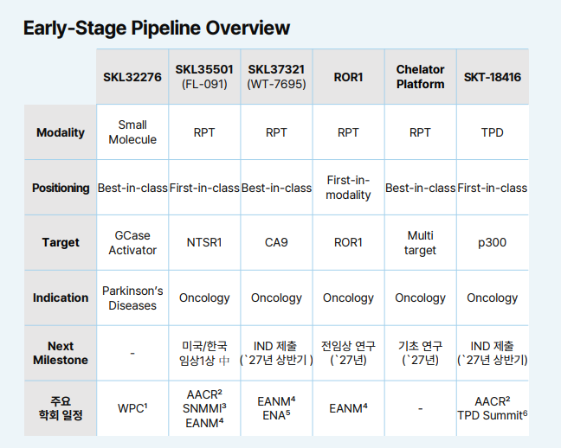Click the Next Milestone row label
Image resolution: width=561 pixels, height=448 pixels.
61,353
